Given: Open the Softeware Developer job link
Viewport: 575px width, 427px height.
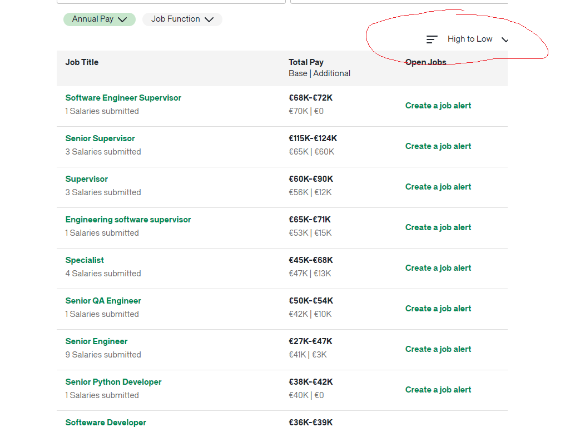Looking at the screenshot, I should coord(106,422).
